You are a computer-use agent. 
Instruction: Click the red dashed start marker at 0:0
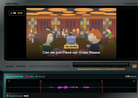(x=40, y=87)
